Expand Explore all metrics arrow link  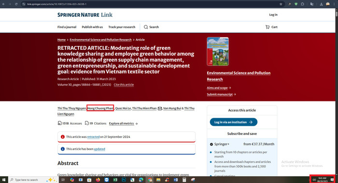pos(123,124)
